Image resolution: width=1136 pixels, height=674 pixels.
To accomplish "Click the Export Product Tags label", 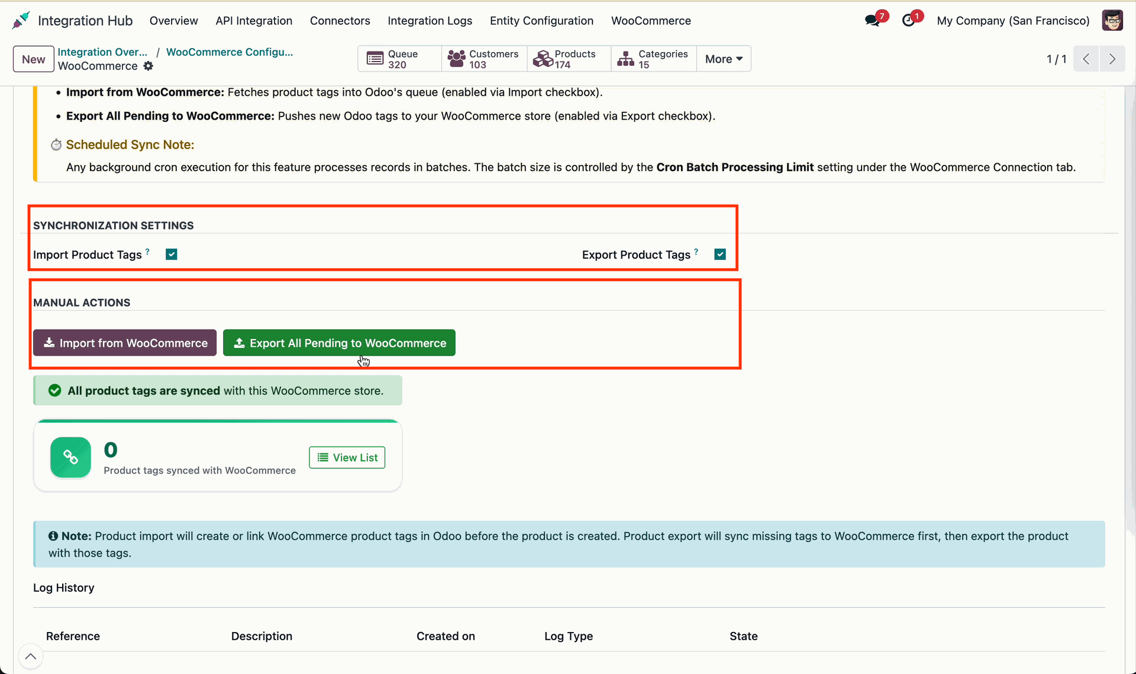I will [x=636, y=255].
